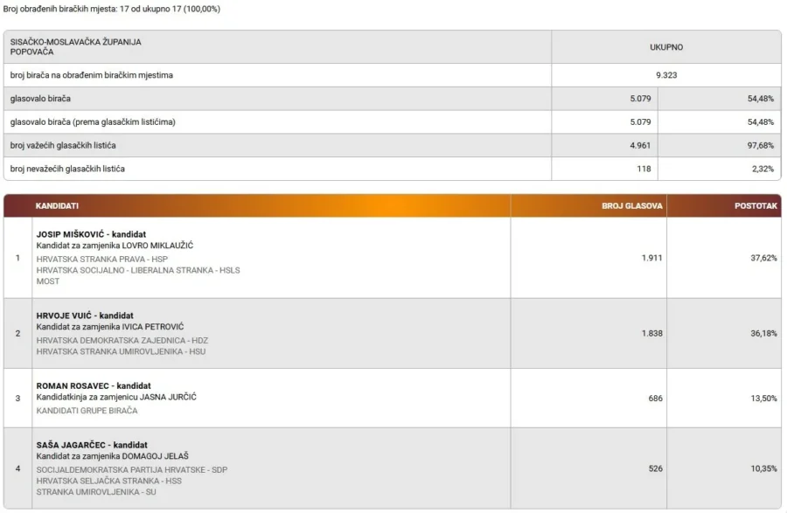787x513 pixels.
Task: Click the broj važećih glasačkih listića row
Action: click(x=392, y=145)
